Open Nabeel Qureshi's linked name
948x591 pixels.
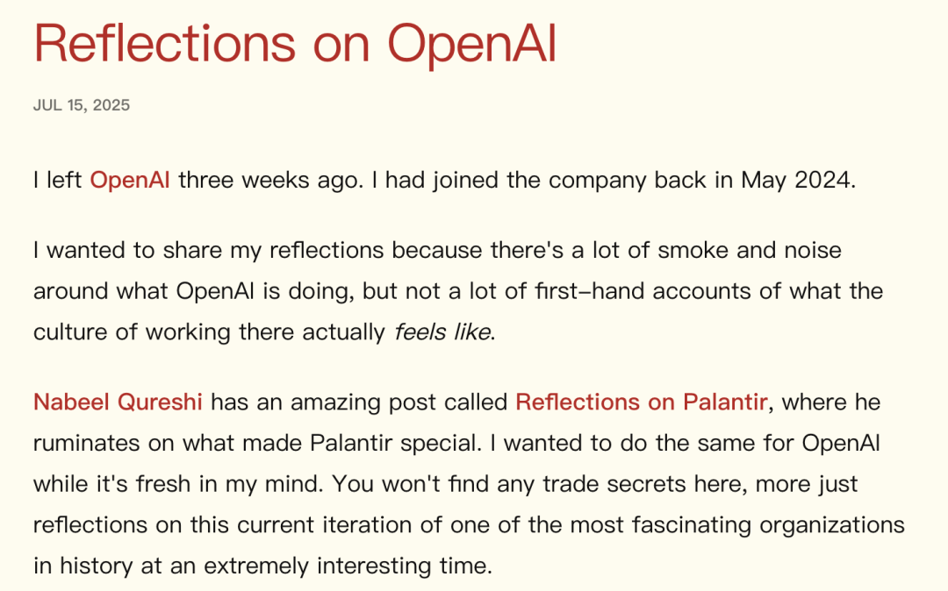118,402
